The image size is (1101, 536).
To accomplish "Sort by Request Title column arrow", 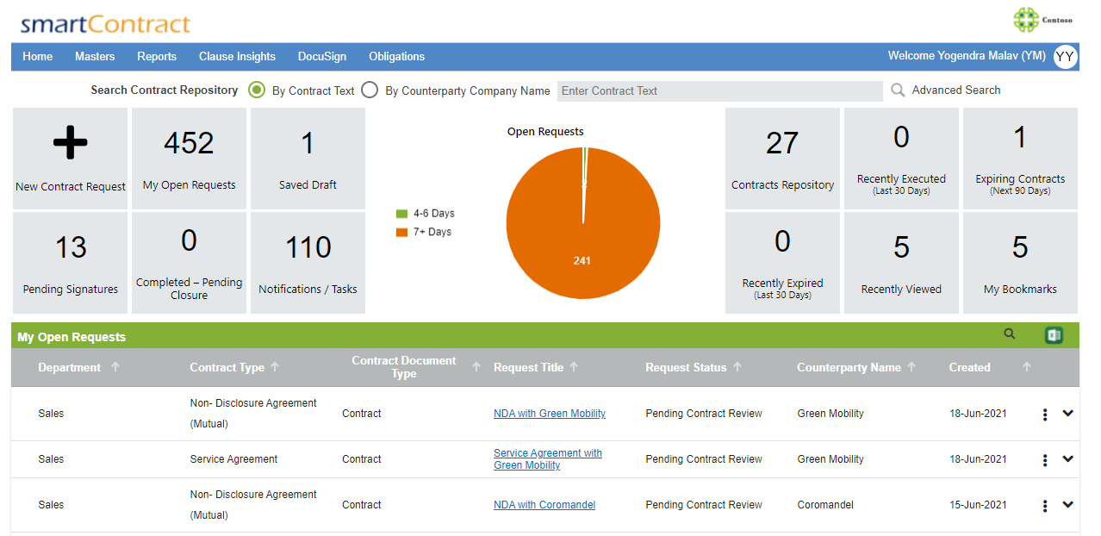I will point(574,367).
